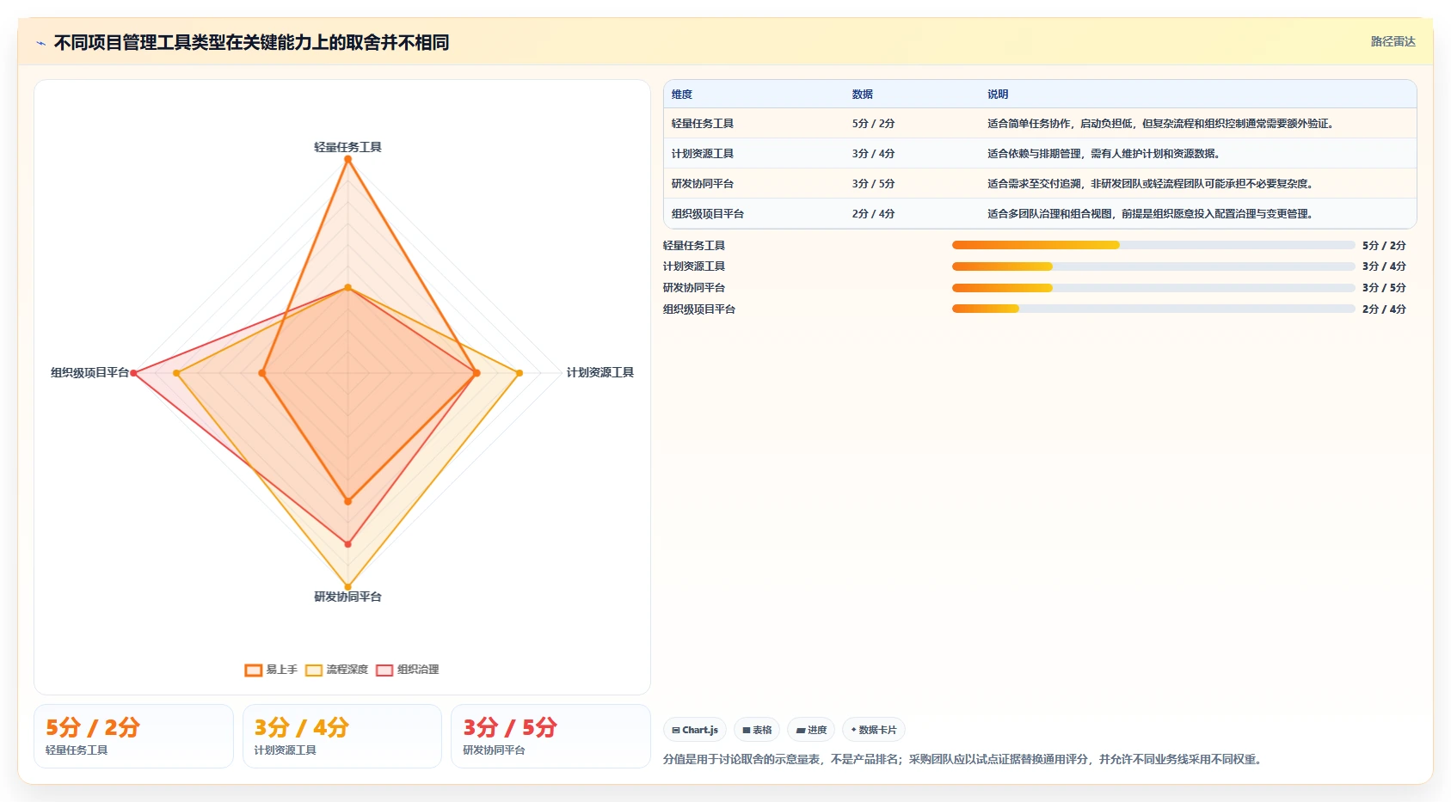The image size is (1451, 802).
Task: Toggle the 易上手 dataset via legend label
Action: (x=281, y=670)
